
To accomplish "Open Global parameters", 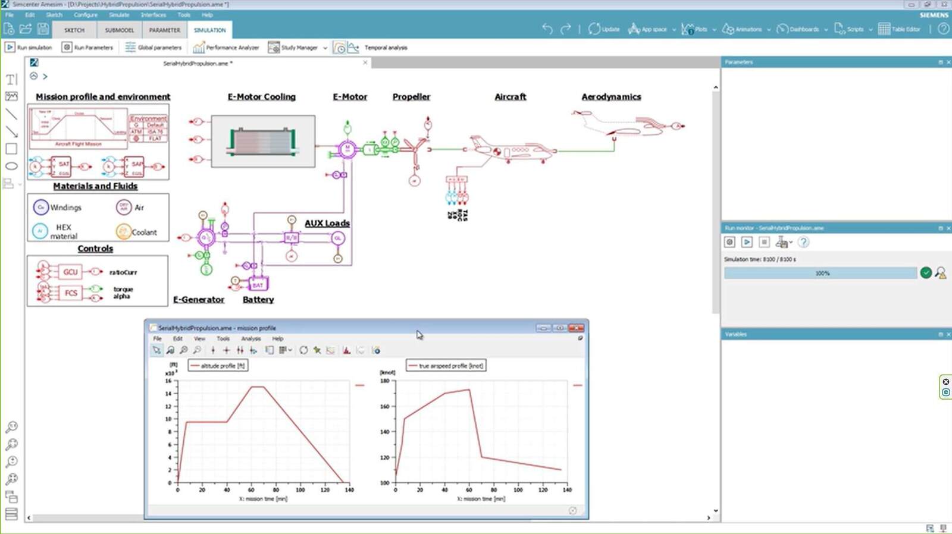I will pos(154,48).
